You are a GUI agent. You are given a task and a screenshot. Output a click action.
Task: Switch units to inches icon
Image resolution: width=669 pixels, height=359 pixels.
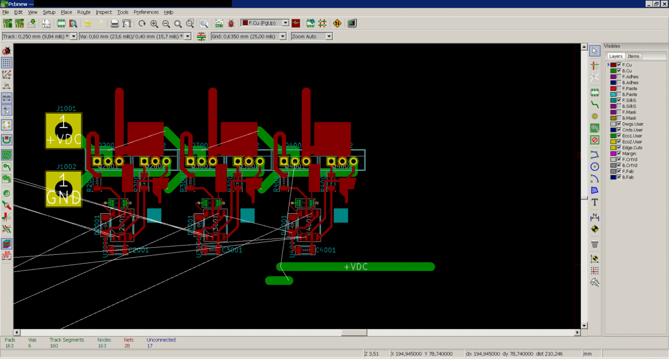click(x=7, y=86)
